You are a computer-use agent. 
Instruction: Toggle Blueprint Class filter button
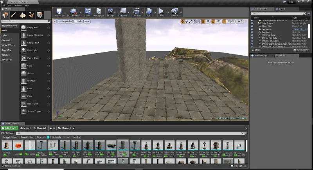coord(11,137)
